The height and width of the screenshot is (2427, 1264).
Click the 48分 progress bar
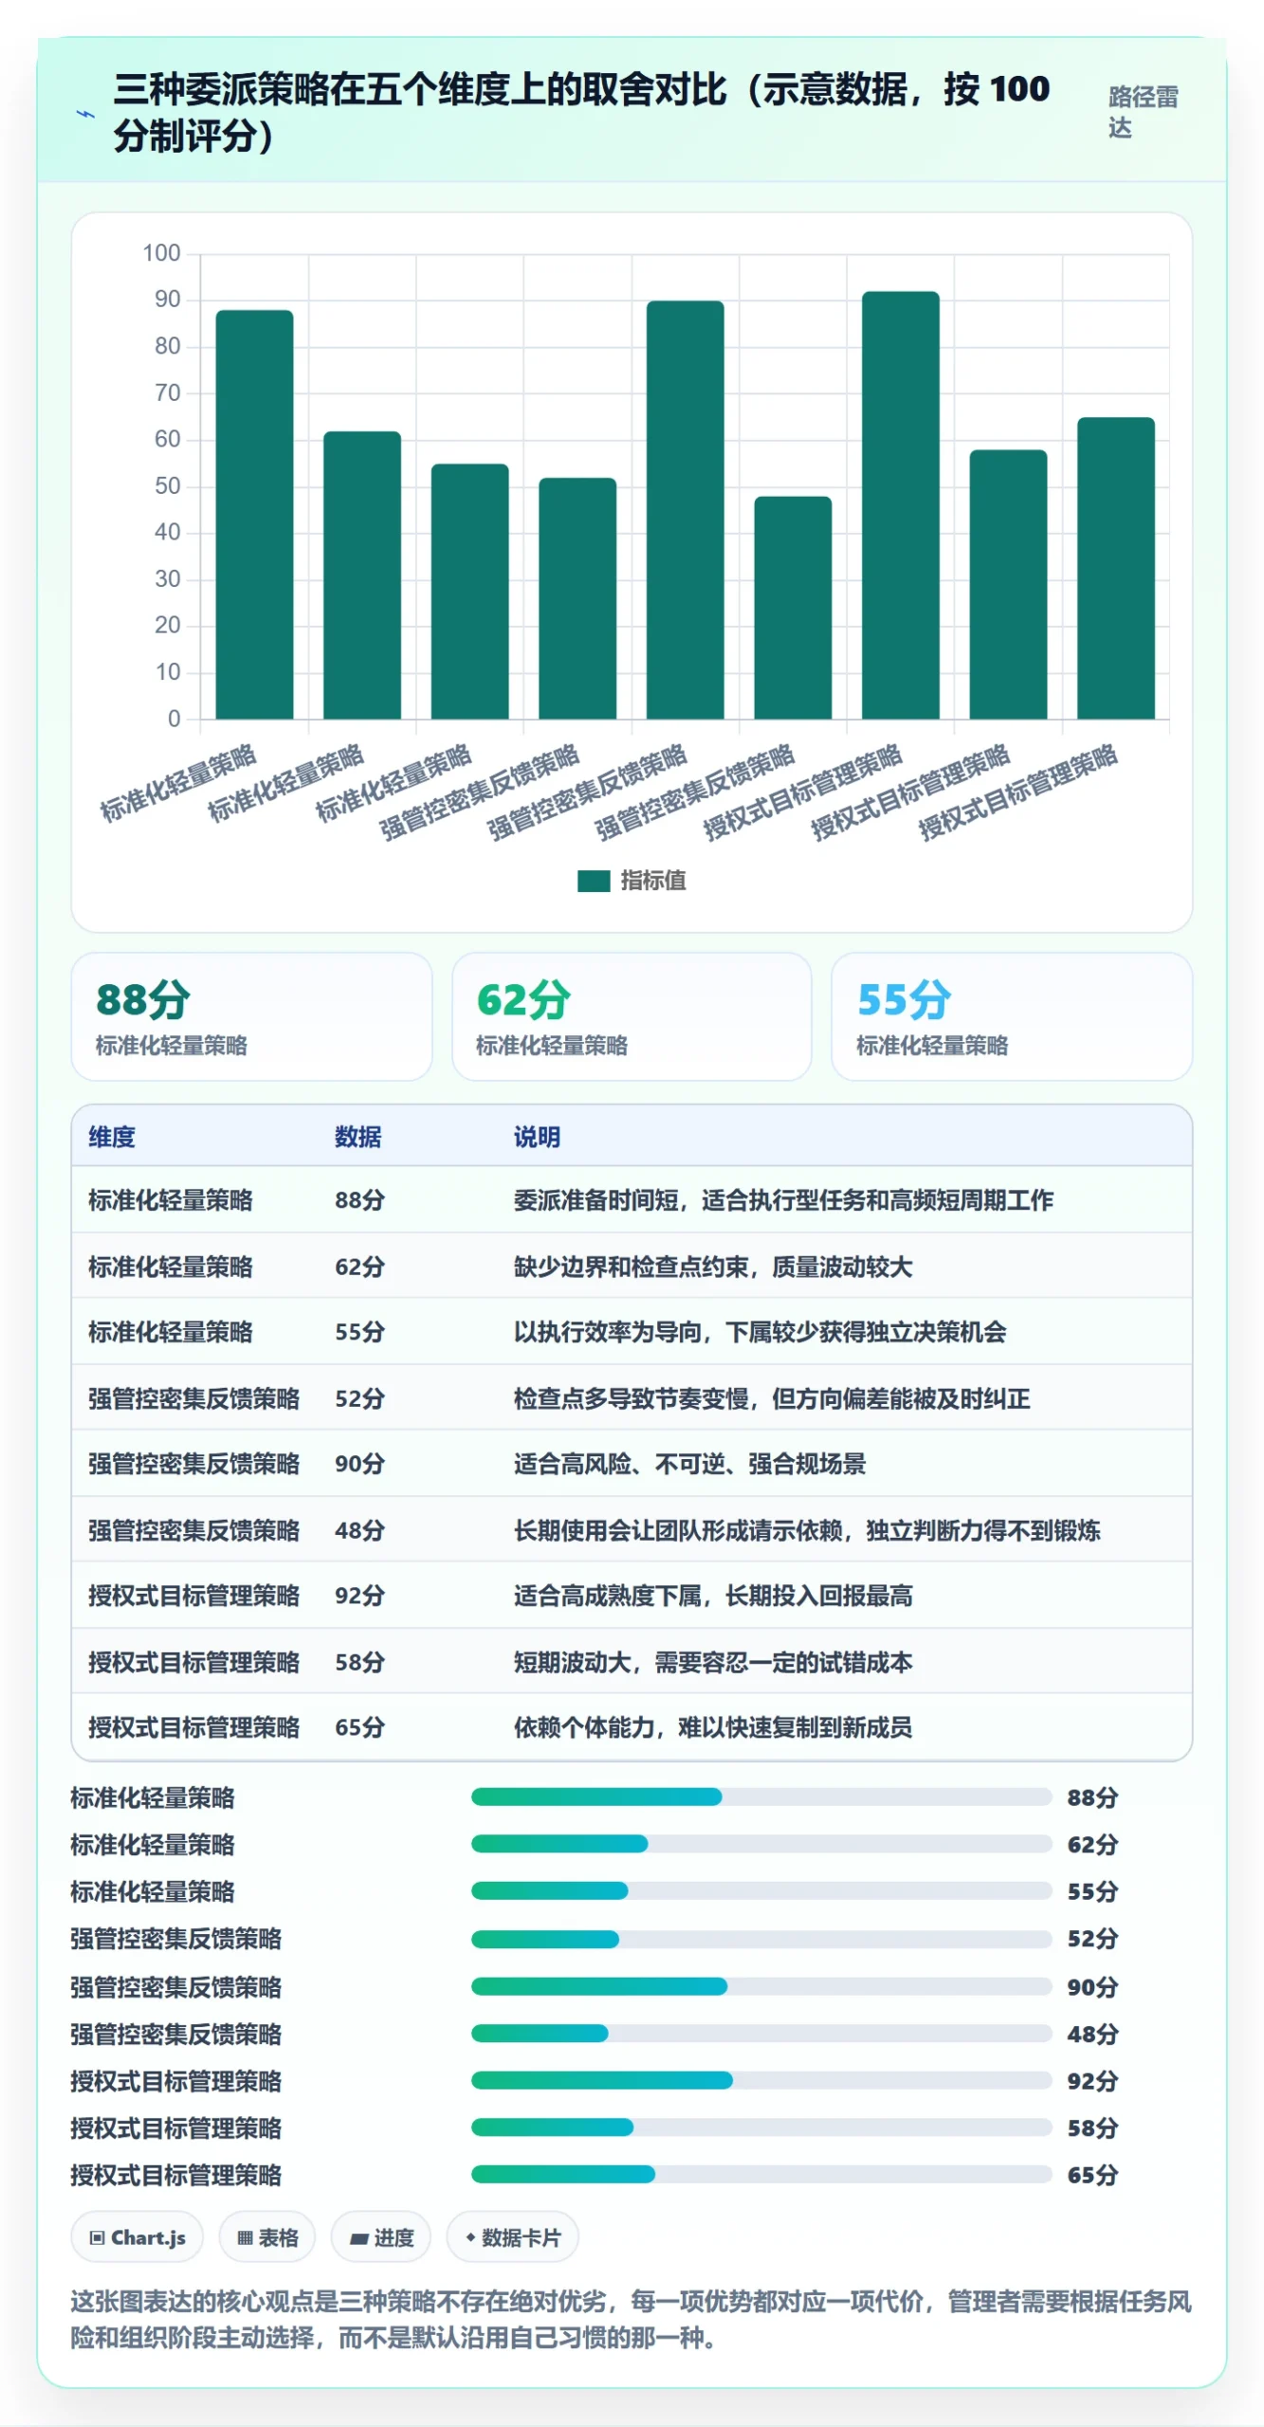761,2034
